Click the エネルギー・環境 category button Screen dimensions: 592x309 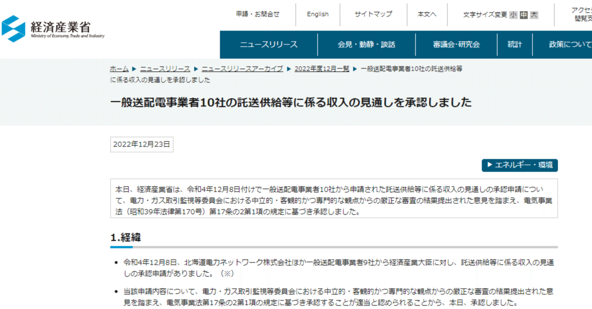point(519,165)
